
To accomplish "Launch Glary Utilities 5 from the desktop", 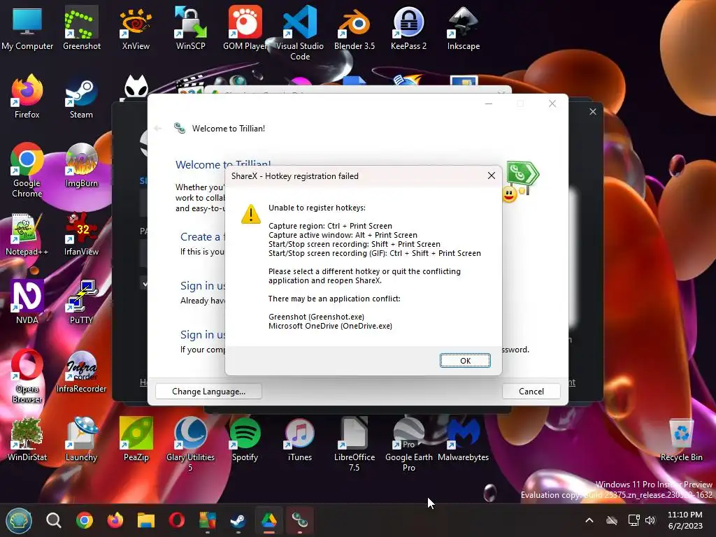I will [x=190, y=444].
